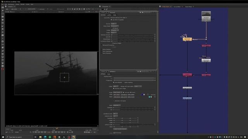The height and width of the screenshot is (139, 248).
Task: Toggle checkbox right of premultiplied option
Action: pos(123,82)
